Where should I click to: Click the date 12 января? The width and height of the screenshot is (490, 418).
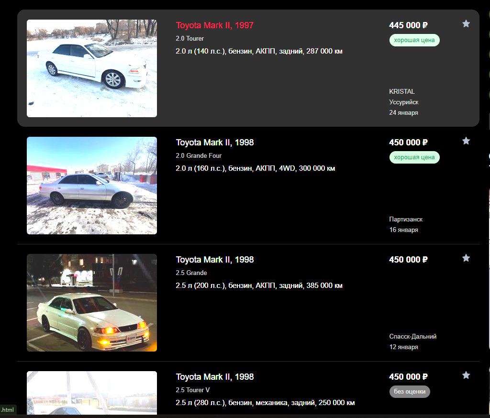pos(403,347)
